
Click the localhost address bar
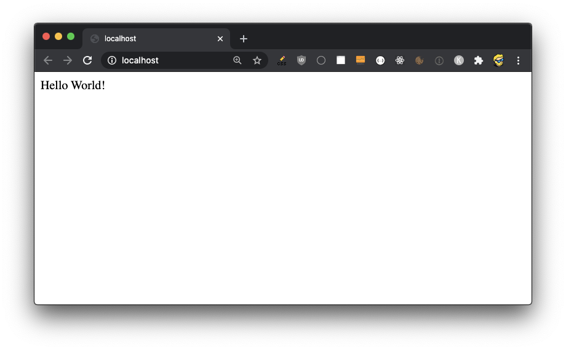(172, 60)
